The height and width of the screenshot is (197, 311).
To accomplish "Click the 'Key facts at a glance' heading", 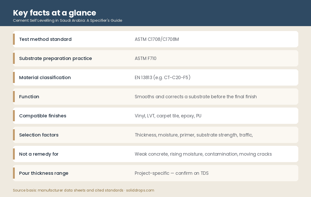I will point(54,13).
